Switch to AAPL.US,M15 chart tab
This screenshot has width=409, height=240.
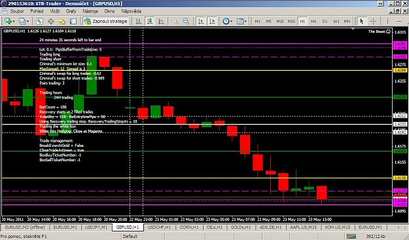[304, 227]
